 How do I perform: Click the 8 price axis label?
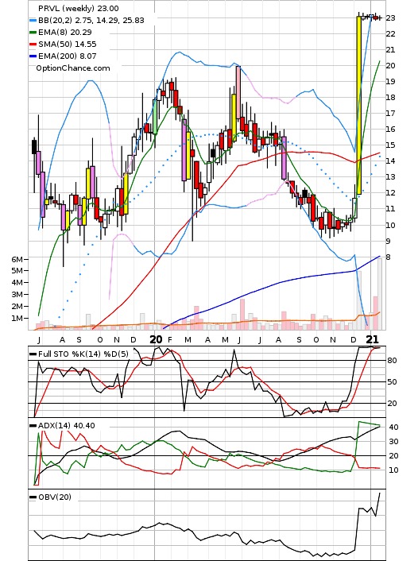tap(389, 257)
